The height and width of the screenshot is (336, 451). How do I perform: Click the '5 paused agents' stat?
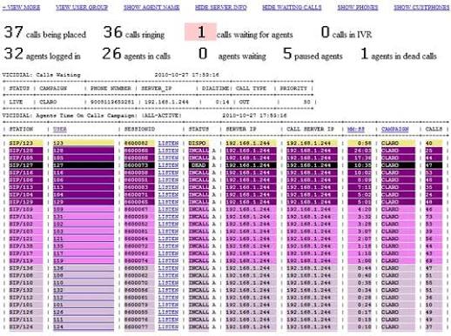[313, 54]
